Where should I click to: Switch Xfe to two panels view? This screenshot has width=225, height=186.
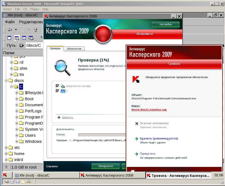(x=24, y=38)
